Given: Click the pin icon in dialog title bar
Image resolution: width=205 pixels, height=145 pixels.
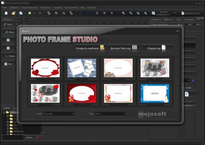Looking at the screenshot, I should (x=178, y=31).
